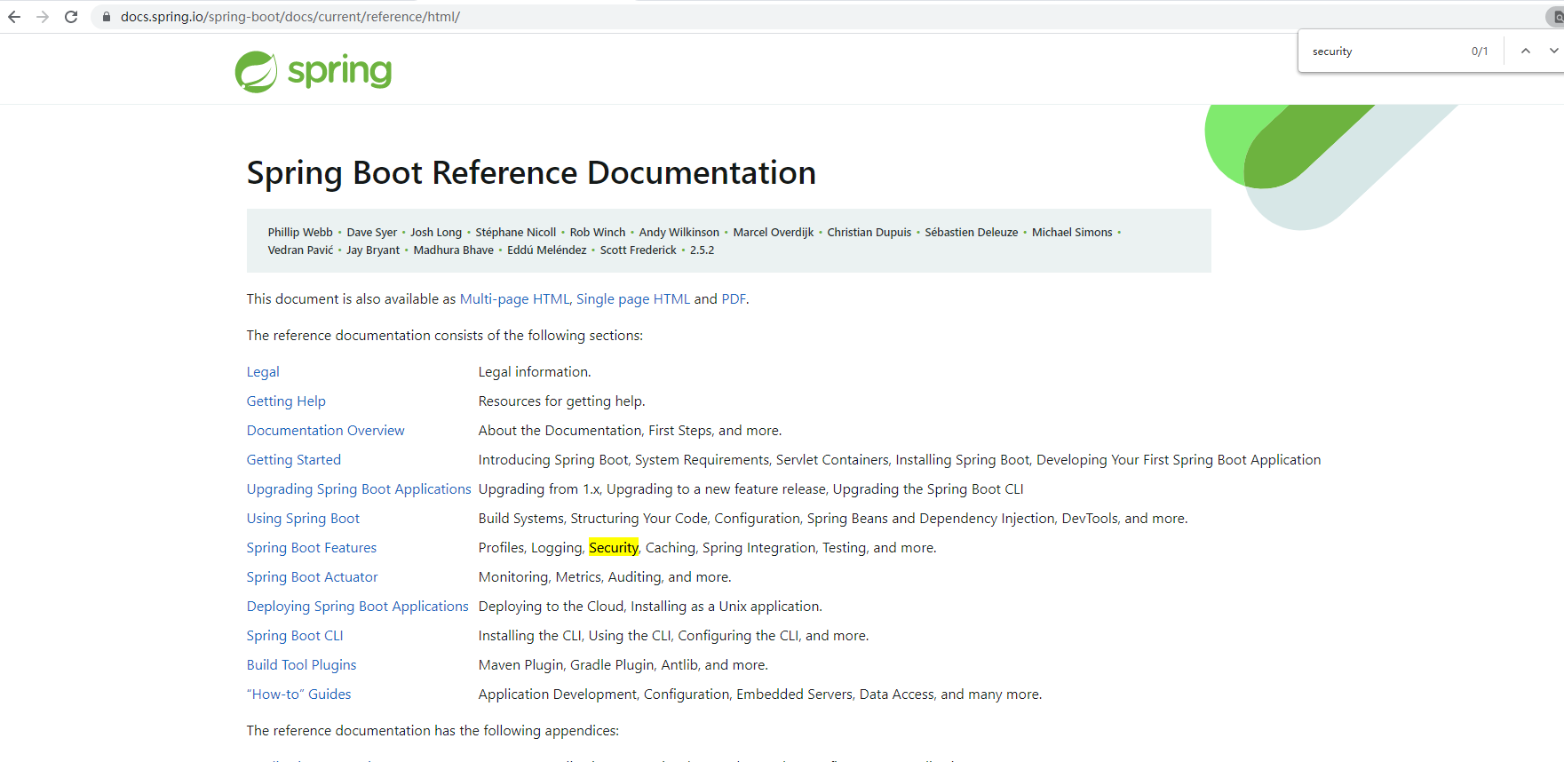Viewport: 1564px width, 762px height.
Task: Open the PDF version link
Action: pos(734,299)
